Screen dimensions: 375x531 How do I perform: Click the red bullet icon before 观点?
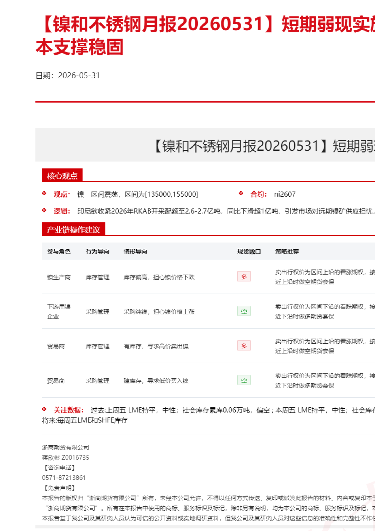pos(44,193)
